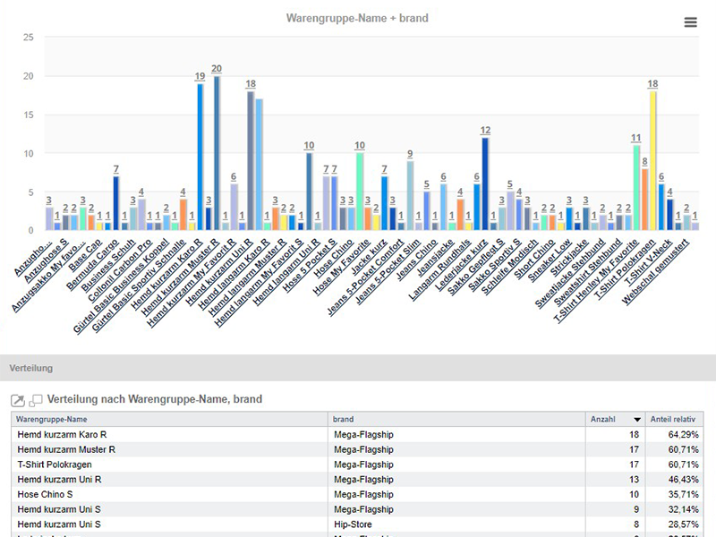Select Hose 5 Pocket S axis label
Viewport: 716px width, 537px height.
[x=309, y=266]
